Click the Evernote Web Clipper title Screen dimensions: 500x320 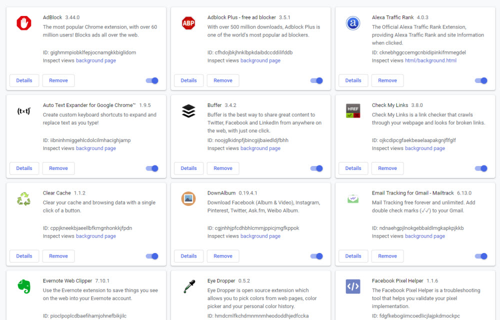click(67, 281)
